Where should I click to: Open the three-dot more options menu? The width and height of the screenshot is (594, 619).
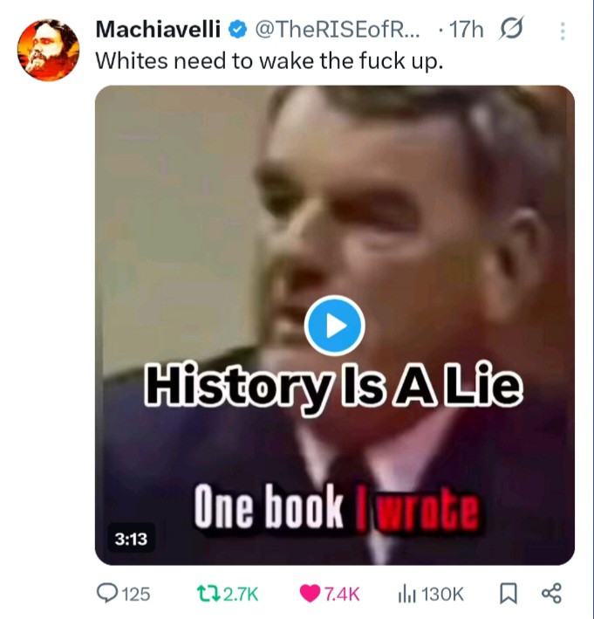[563, 31]
